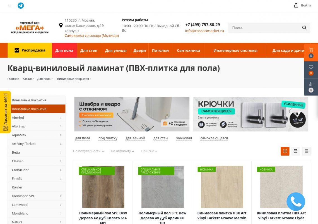Click the search magnifier icon

(304, 28)
